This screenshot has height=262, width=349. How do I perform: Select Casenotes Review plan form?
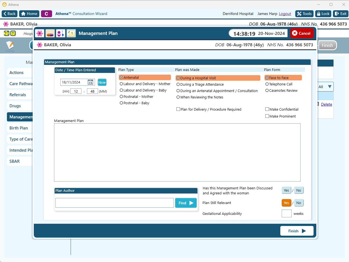[281, 90]
